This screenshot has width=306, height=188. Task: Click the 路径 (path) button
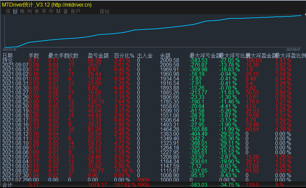pyautogui.click(x=105, y=12)
